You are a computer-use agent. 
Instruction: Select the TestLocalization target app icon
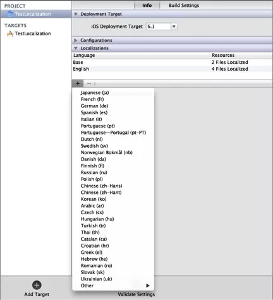coord(10,33)
